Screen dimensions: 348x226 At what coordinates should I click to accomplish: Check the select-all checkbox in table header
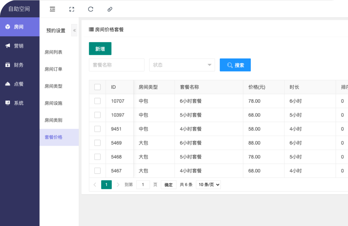point(98,87)
